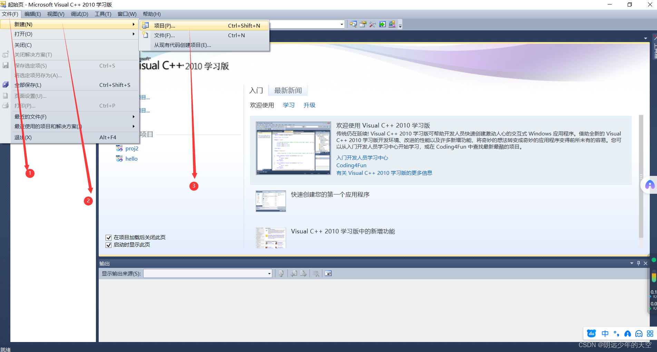Open the Output panel window position dropdown
Viewport: 657px width, 352px height.
point(632,263)
